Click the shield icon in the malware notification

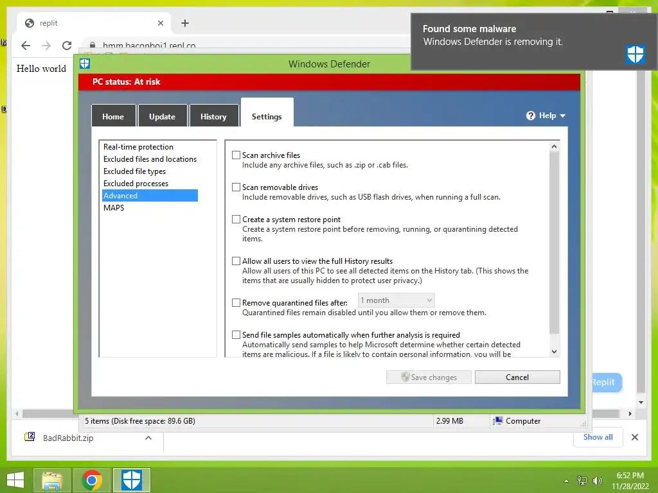[635, 54]
